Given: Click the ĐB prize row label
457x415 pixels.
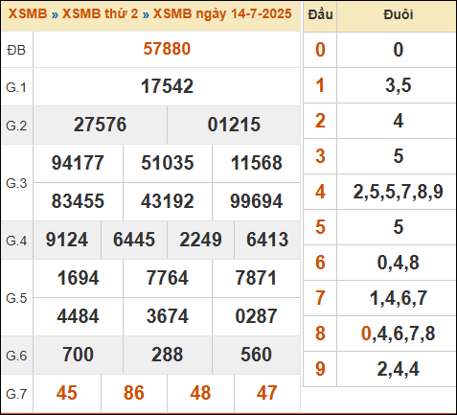Looking at the screenshot, I should 16,50.
